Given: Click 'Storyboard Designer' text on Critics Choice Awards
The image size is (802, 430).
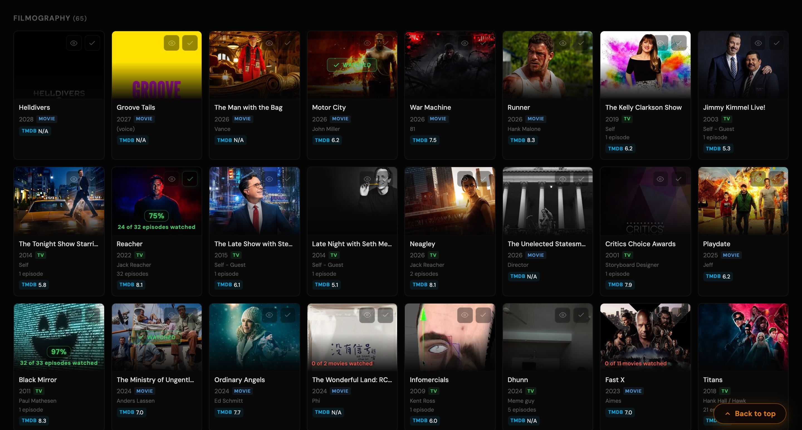Looking at the screenshot, I should click(632, 265).
